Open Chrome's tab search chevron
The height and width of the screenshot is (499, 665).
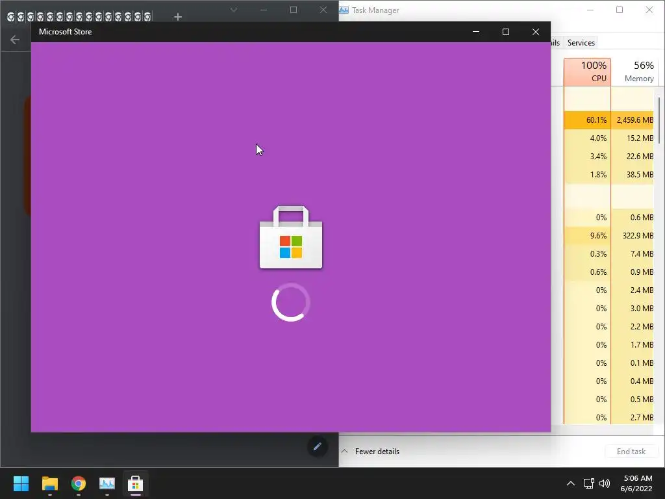(x=234, y=10)
